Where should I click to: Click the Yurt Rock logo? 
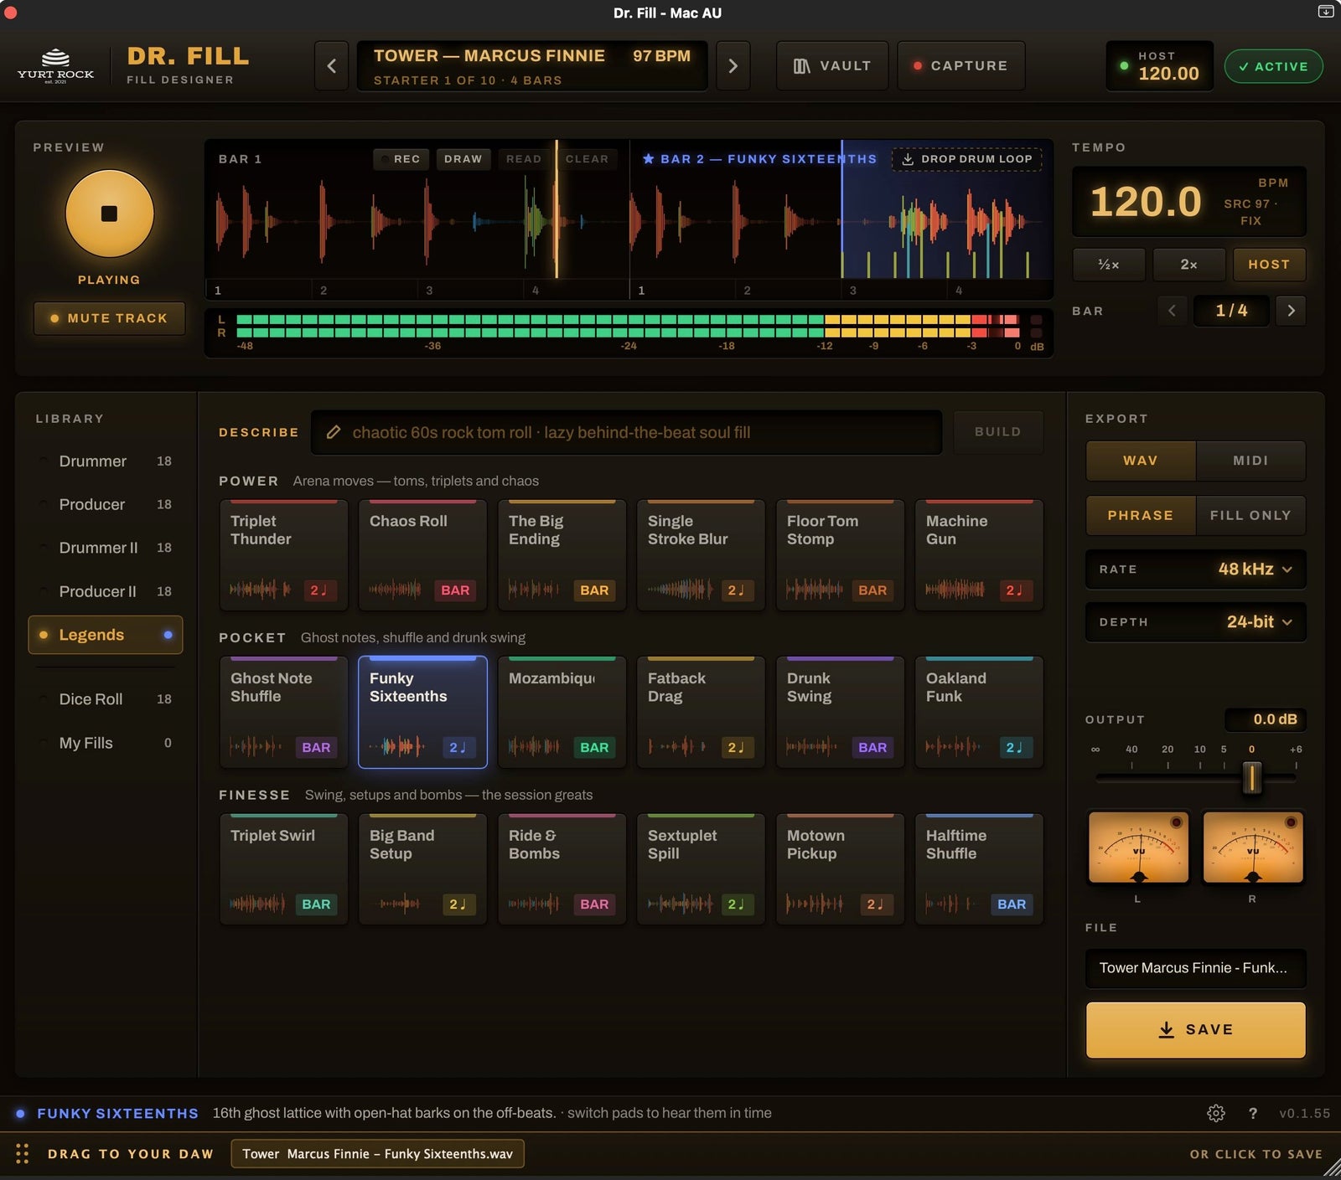click(55, 66)
